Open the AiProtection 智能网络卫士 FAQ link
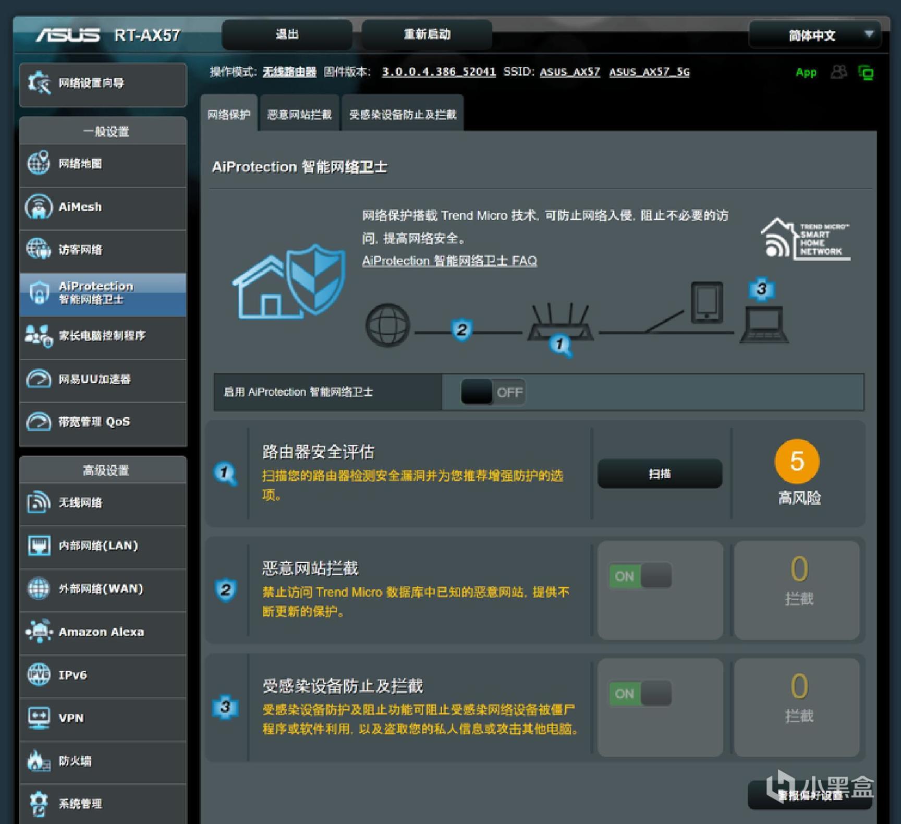 [x=449, y=261]
